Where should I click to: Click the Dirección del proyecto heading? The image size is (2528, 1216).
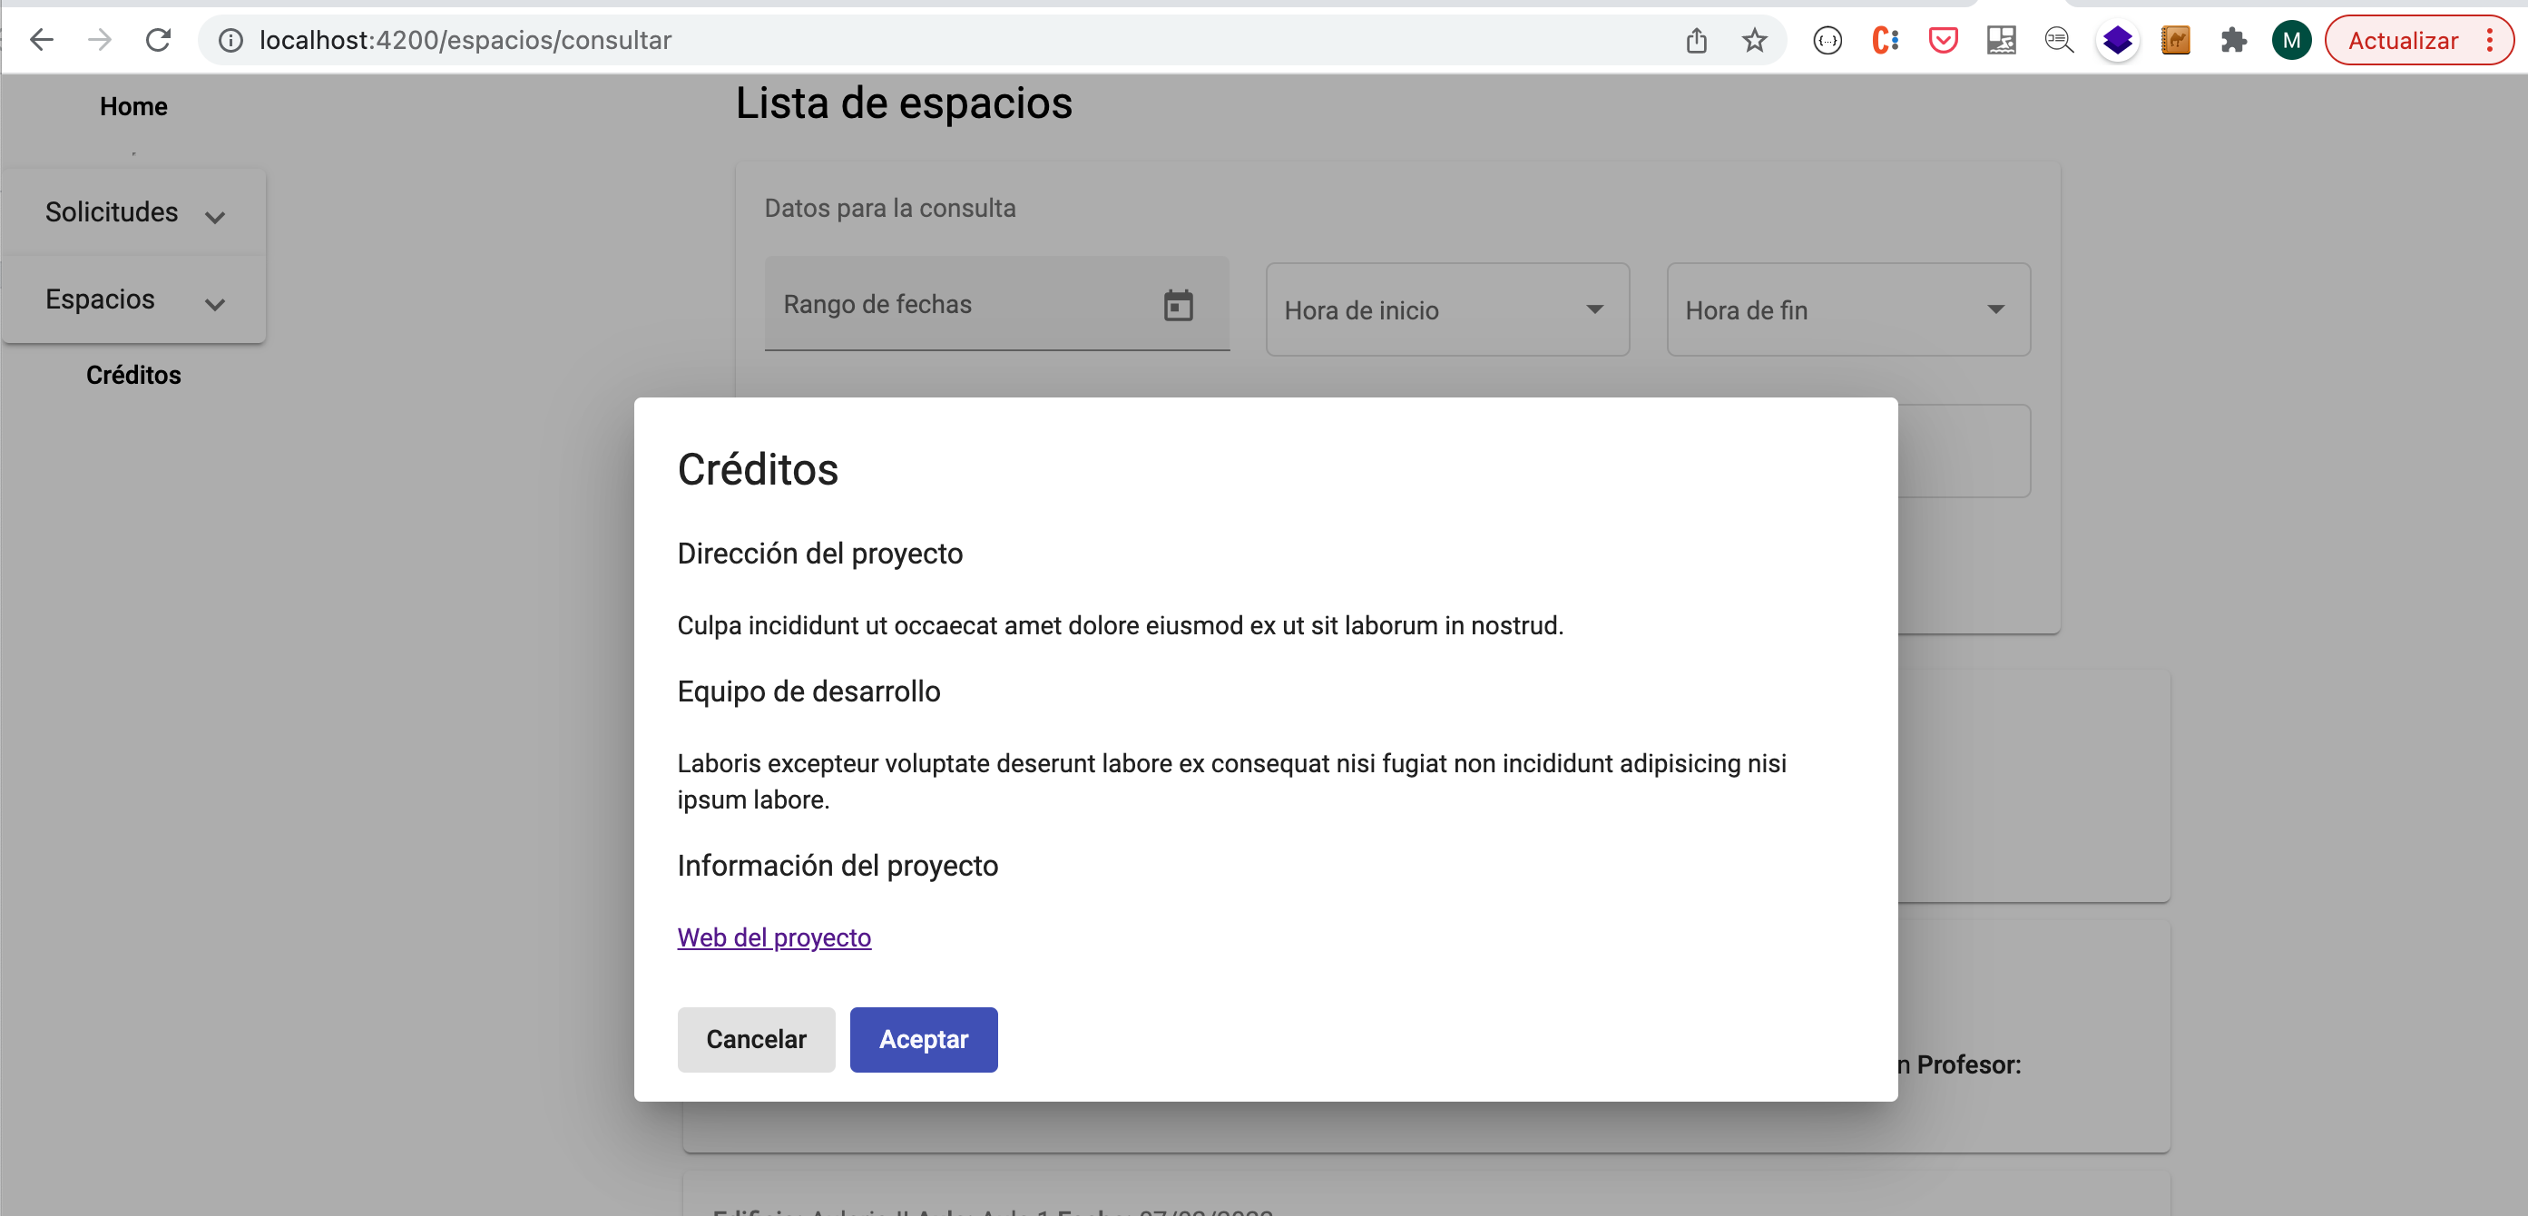pos(819,554)
